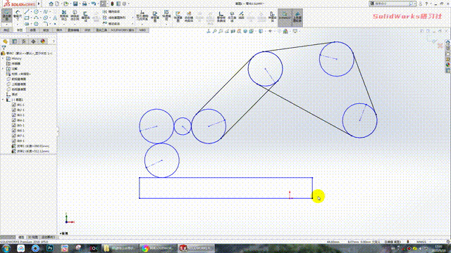
Task: Select the Circle sketch tool
Action: click(36, 12)
